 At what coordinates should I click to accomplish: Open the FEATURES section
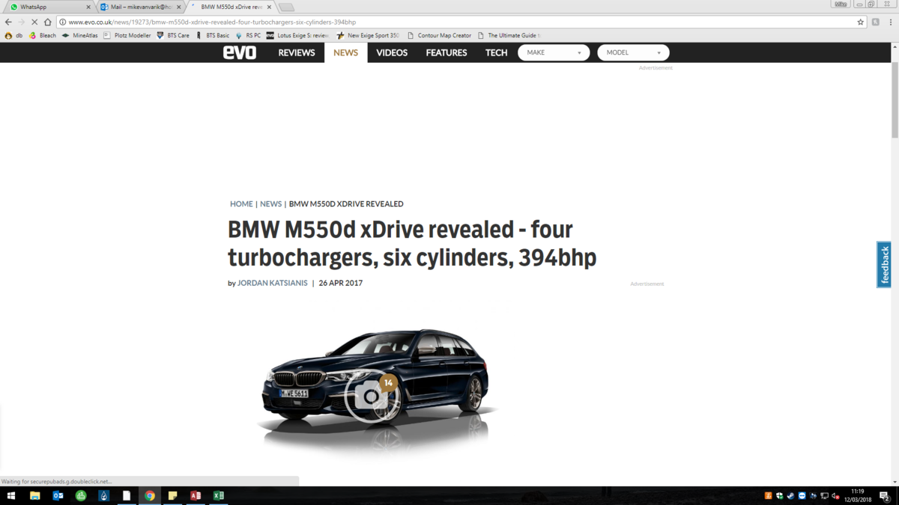click(x=447, y=52)
